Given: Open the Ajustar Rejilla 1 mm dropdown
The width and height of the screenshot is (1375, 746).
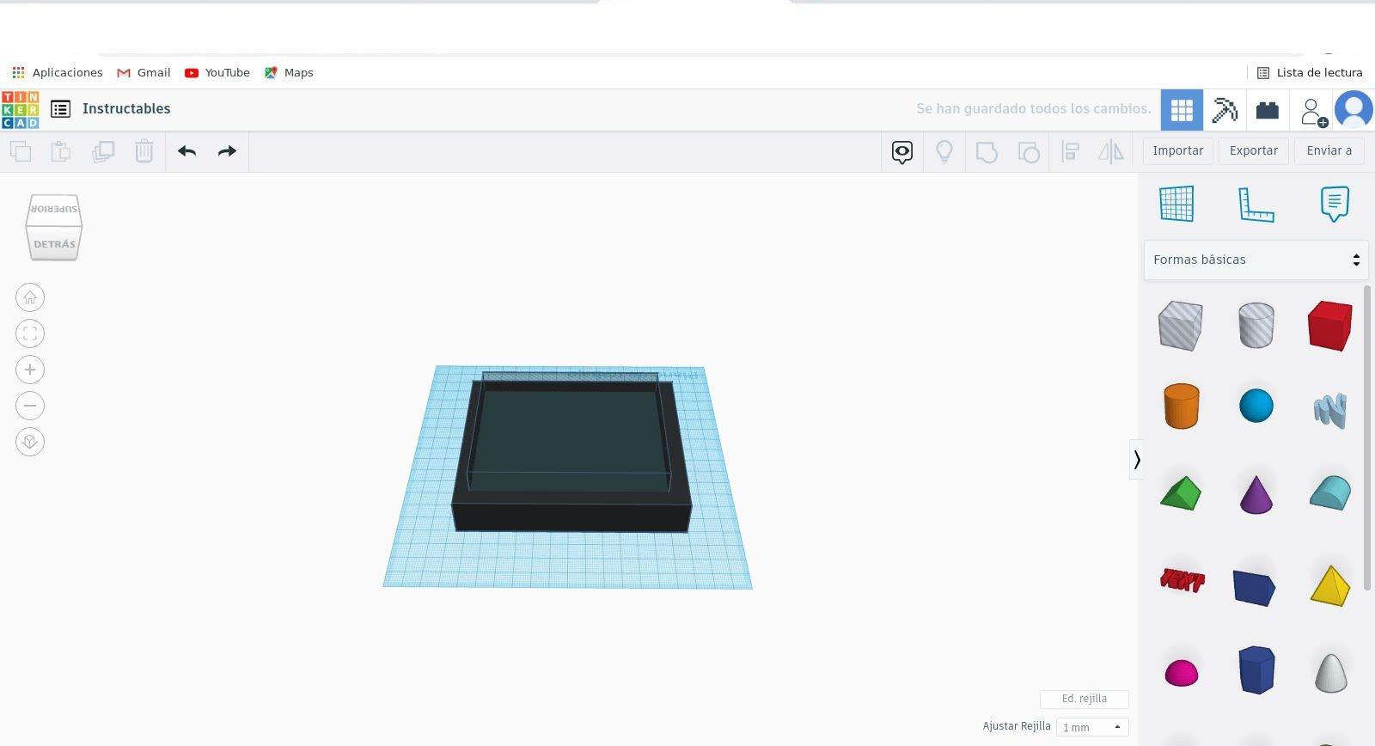Looking at the screenshot, I should (x=1091, y=727).
